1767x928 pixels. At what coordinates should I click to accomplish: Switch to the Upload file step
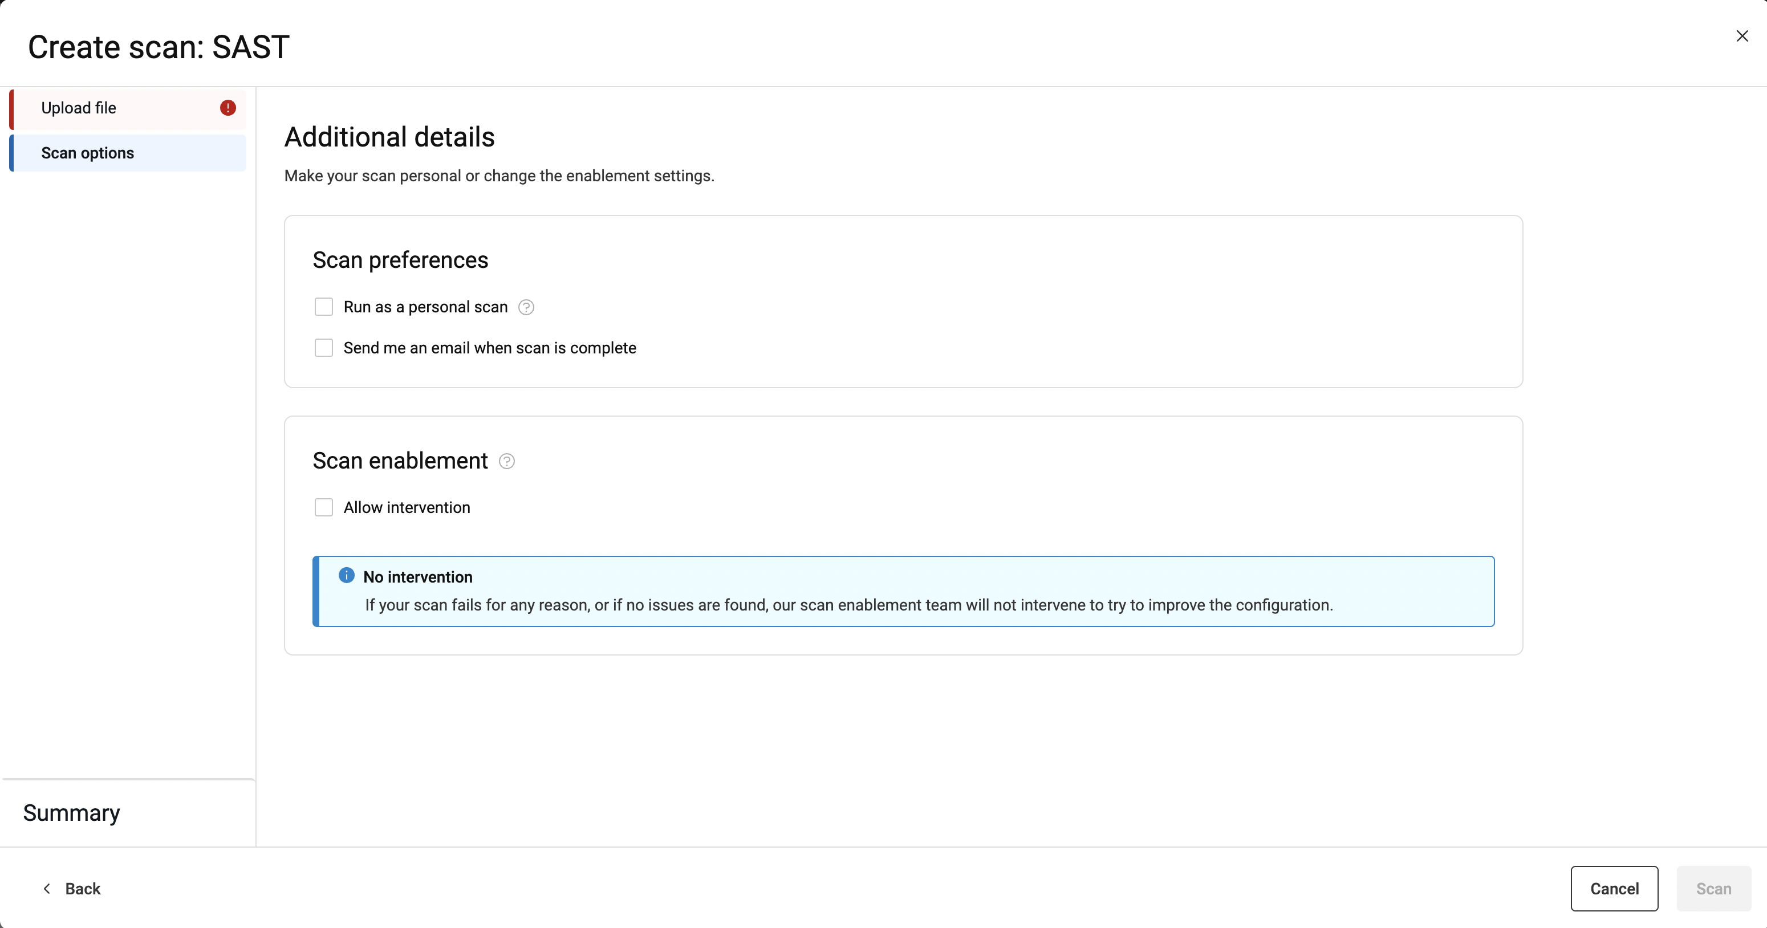79,108
